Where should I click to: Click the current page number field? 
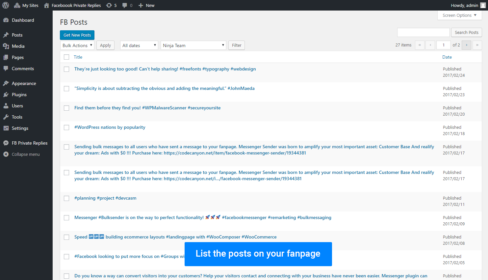(444, 45)
